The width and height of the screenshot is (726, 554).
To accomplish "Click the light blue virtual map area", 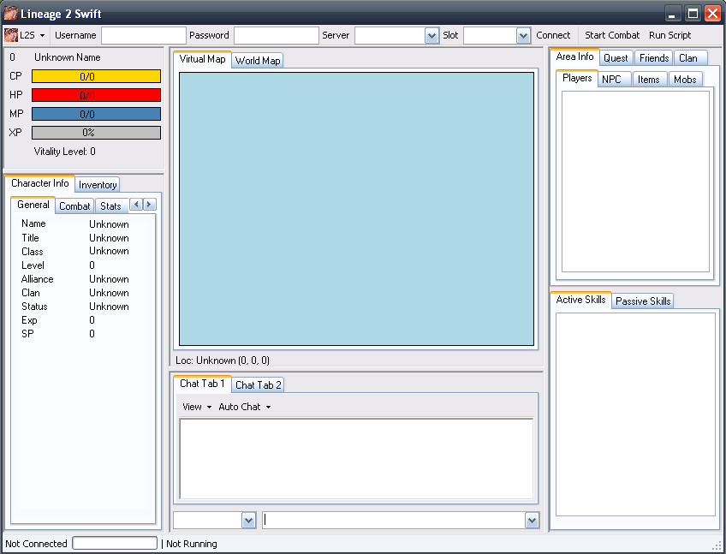I will (x=356, y=209).
